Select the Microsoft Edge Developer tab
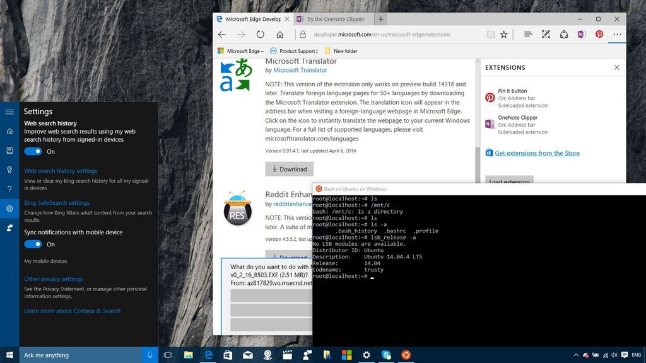The image size is (646, 363). tap(252, 19)
